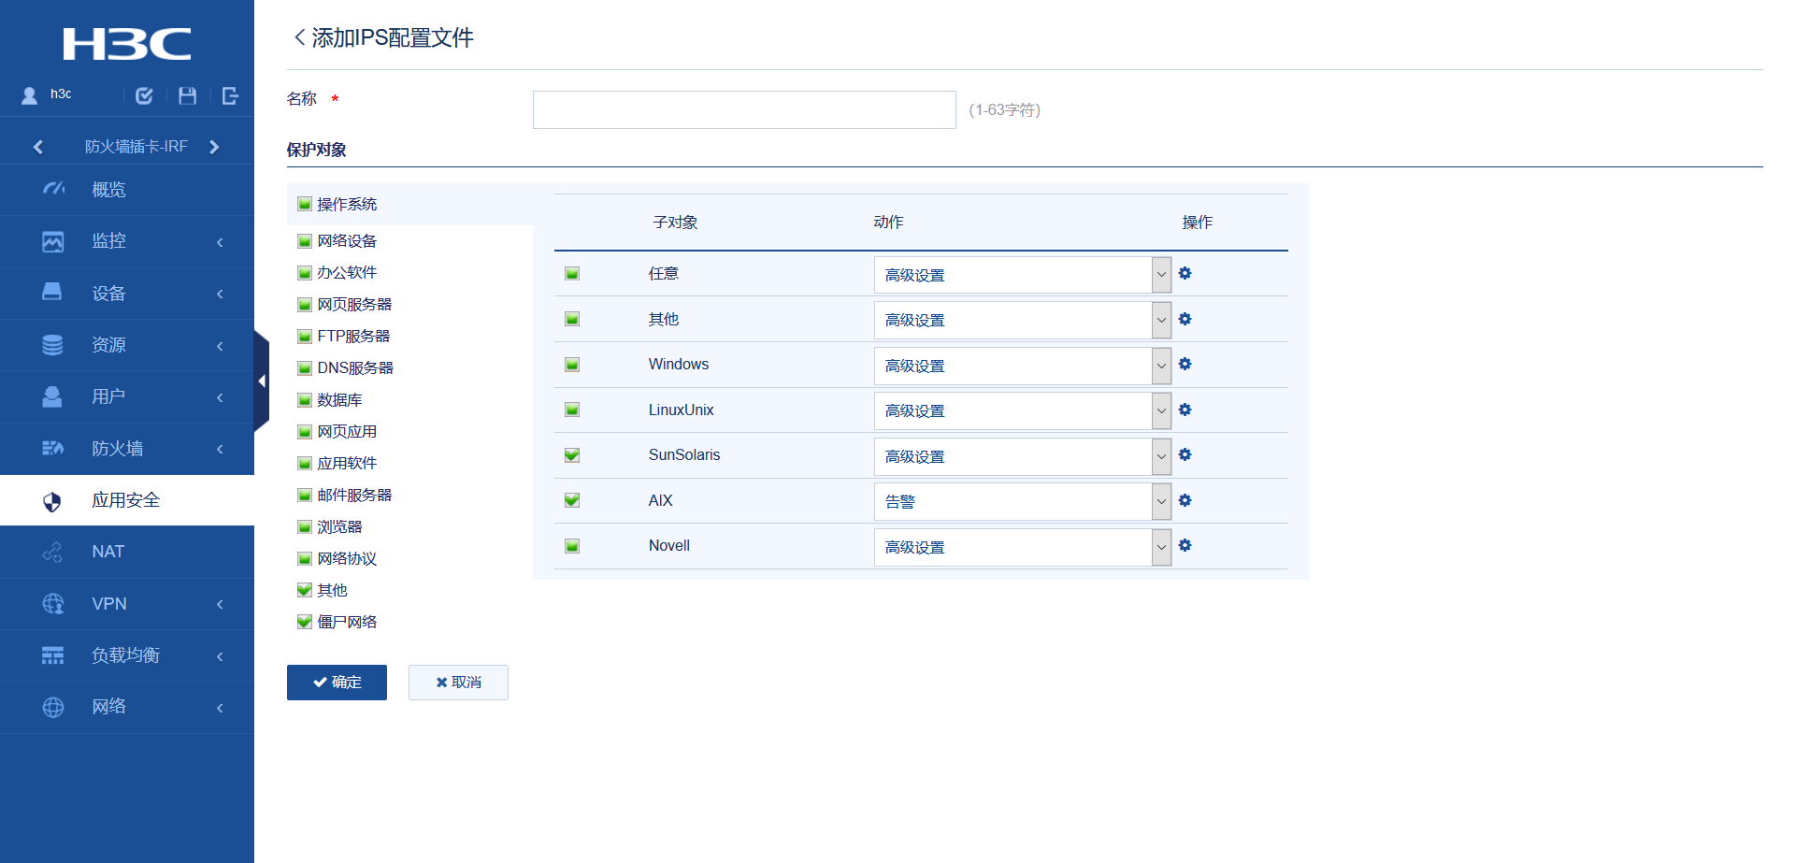Open the gear settings for AIX row
Viewport: 1795px width, 863px height.
pos(1185,500)
